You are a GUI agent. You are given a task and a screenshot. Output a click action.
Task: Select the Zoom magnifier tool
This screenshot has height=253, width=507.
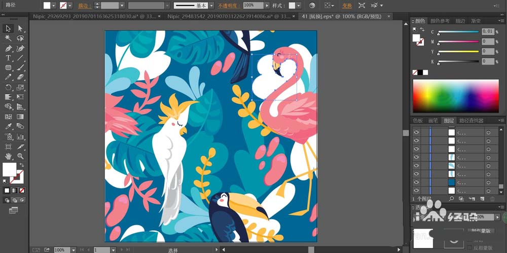tap(20, 156)
